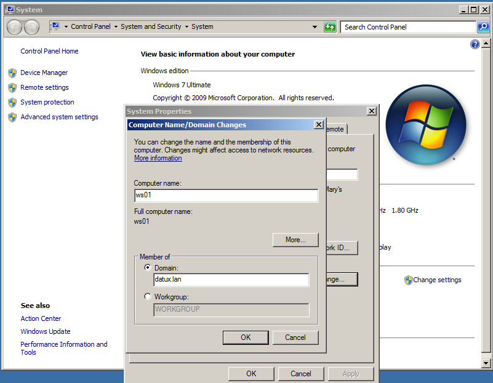The image size is (493, 383).
Task: Click the Back navigation arrow
Action: pyautogui.click(x=14, y=27)
